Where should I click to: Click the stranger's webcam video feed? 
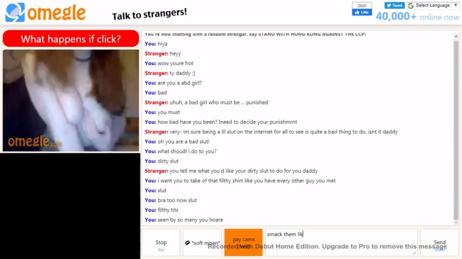[71, 100]
